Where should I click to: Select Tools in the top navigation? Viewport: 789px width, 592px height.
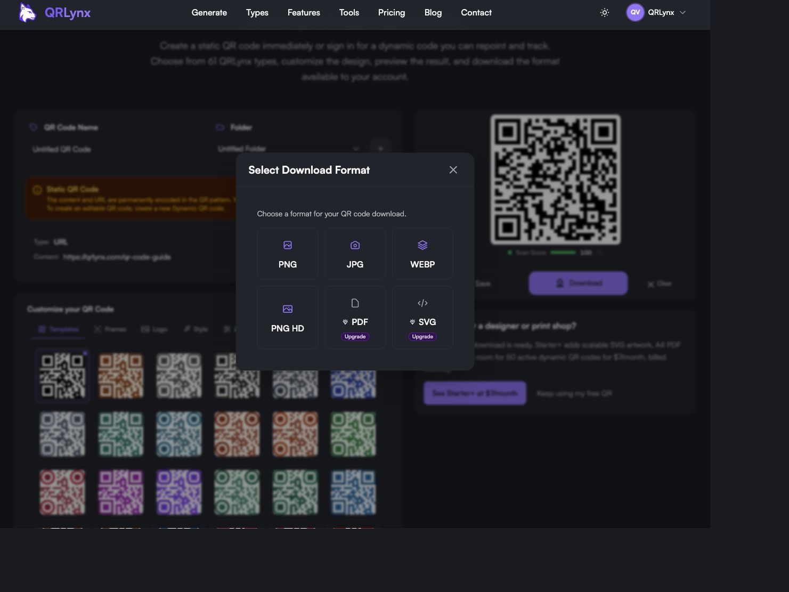(x=349, y=13)
